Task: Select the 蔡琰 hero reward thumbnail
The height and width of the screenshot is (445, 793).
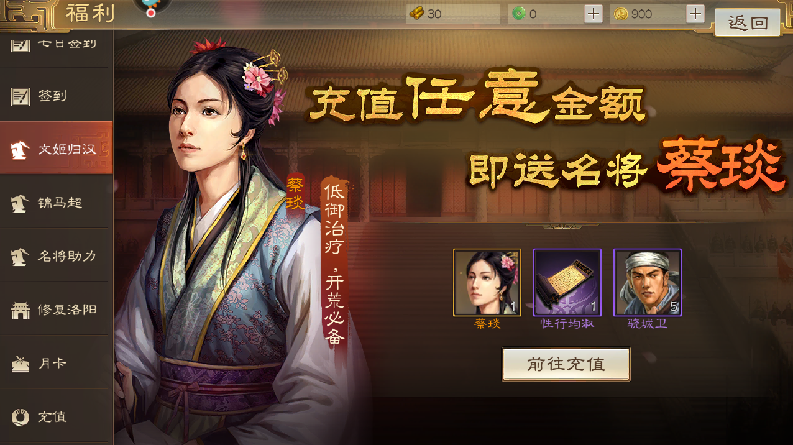Action: tap(487, 282)
